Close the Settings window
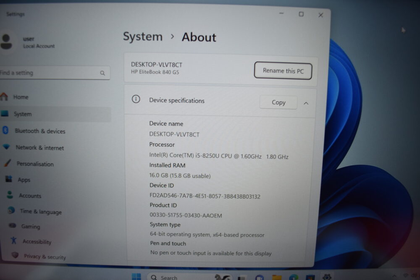Viewport: 420px width, 280px height. 320,15
